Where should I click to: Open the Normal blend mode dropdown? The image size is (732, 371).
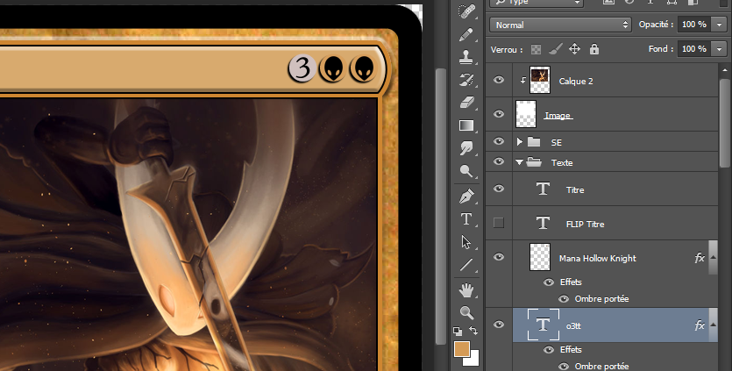click(560, 25)
